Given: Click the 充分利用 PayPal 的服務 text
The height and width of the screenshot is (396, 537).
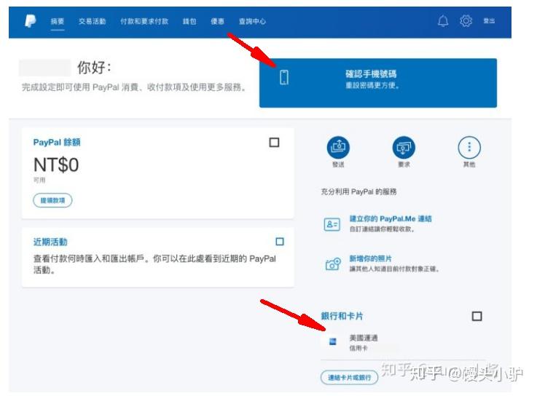Looking at the screenshot, I should (x=358, y=191).
